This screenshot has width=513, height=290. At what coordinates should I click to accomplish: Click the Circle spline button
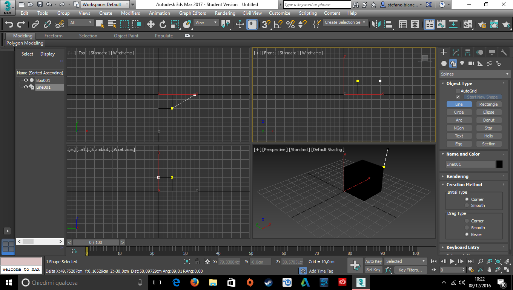(x=459, y=112)
